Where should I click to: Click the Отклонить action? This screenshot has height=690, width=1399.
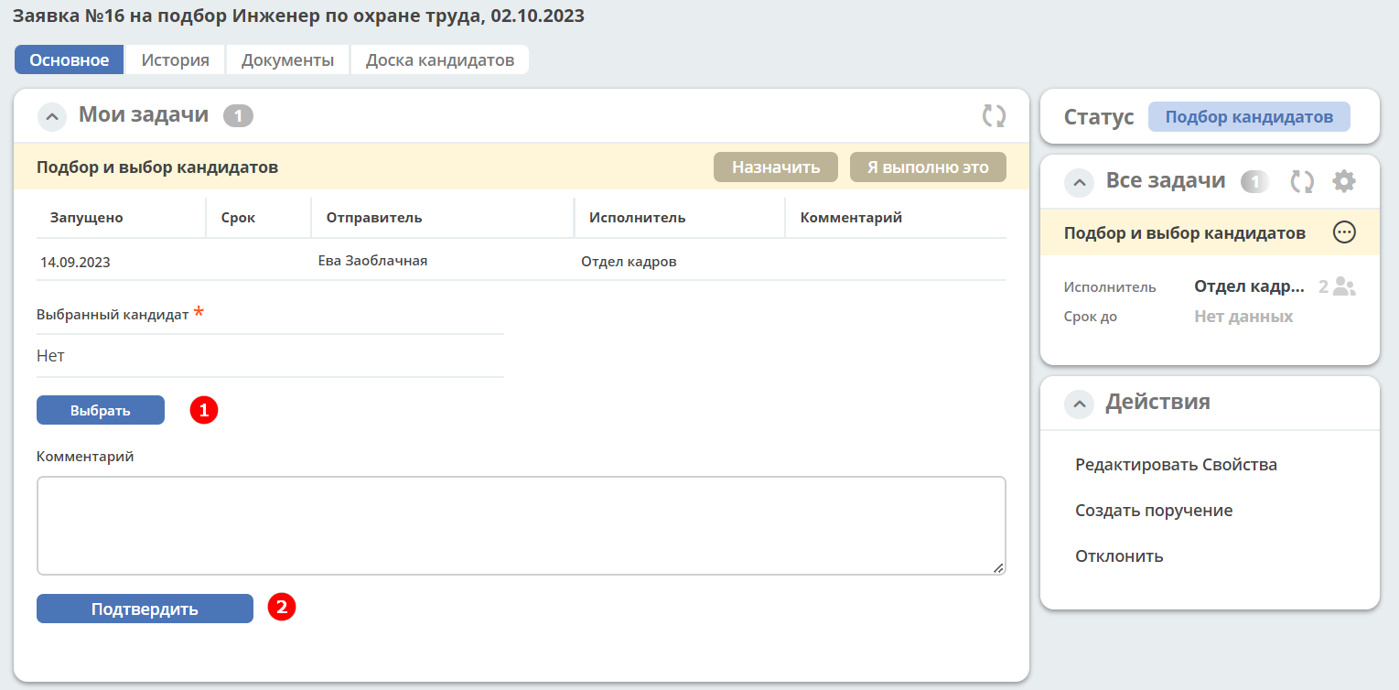point(1119,556)
